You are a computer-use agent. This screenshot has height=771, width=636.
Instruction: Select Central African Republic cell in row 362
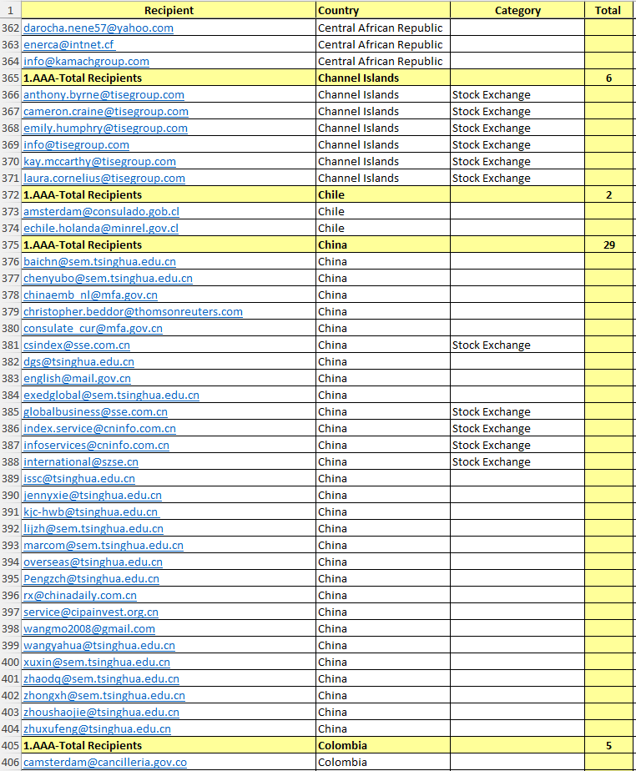(382, 28)
